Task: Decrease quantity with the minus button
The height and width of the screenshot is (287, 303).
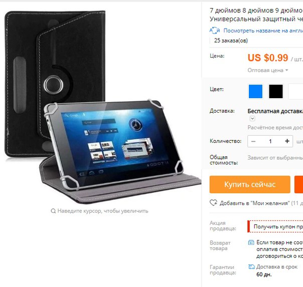Action: (253, 141)
